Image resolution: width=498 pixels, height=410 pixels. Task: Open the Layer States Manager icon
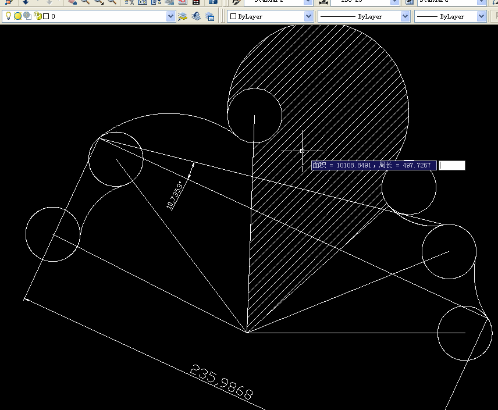(209, 16)
